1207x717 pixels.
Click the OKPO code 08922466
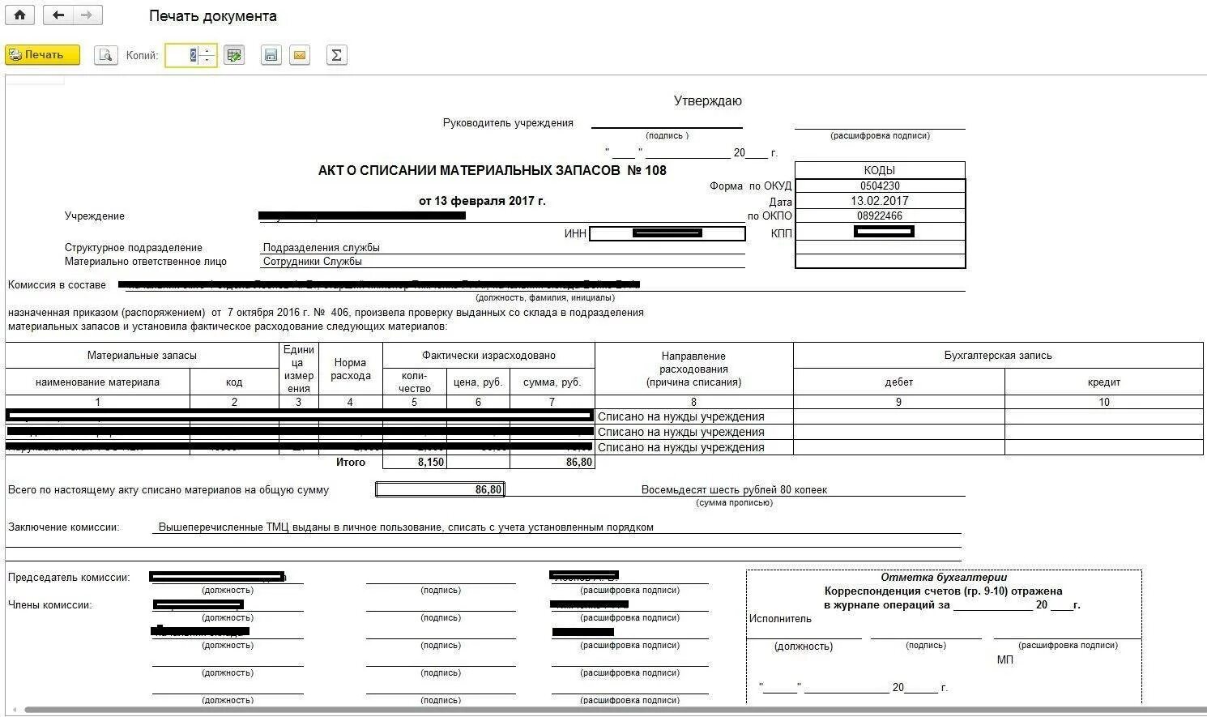880,216
